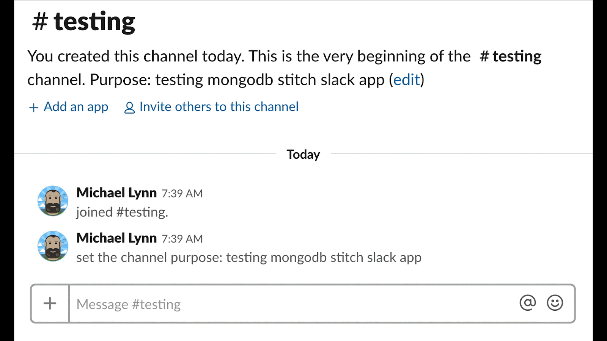Click the Today date divider label
Image resolution: width=607 pixels, height=341 pixels.
(303, 155)
